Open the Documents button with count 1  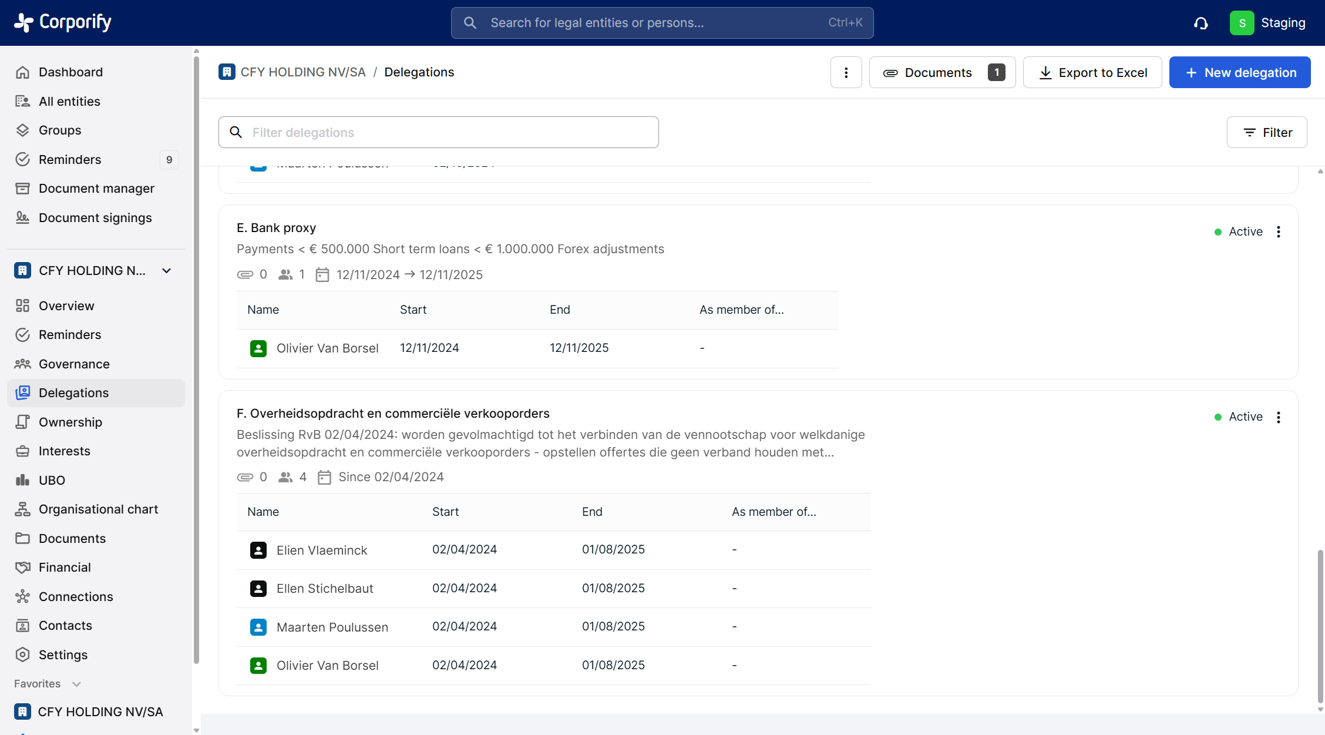pyautogui.click(x=942, y=72)
